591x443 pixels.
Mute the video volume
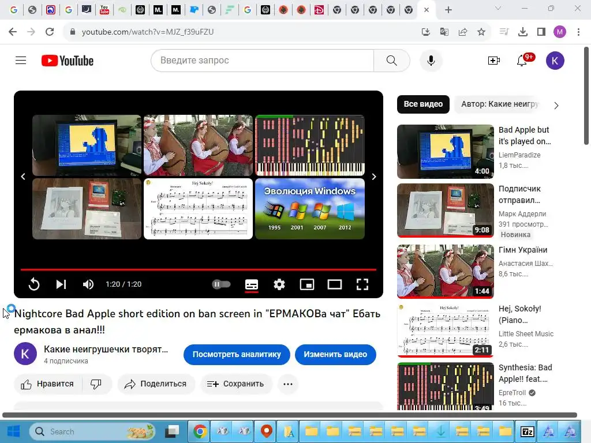[x=88, y=284]
